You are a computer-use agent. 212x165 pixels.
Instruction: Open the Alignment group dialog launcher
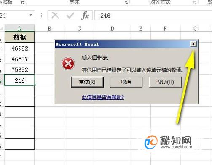(x=195, y=3)
